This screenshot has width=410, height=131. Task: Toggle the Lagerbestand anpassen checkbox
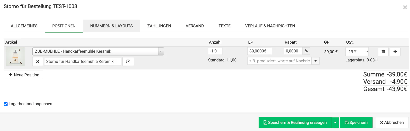[6, 104]
